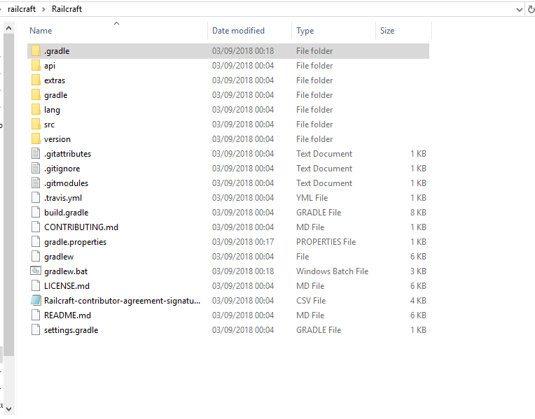Refresh the folder view in the address bar
This screenshot has height=419, width=535.
click(531, 9)
